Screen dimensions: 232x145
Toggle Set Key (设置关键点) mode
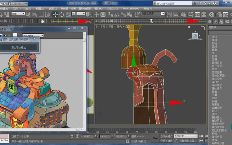pos(166,141)
